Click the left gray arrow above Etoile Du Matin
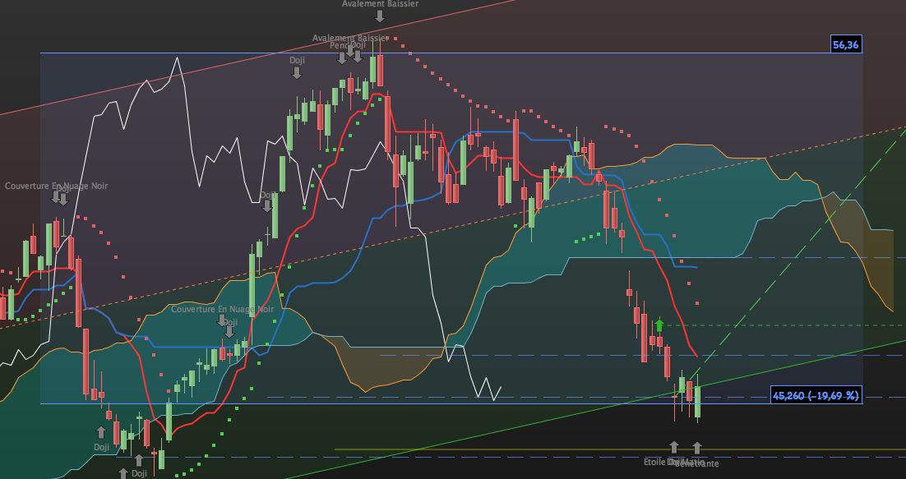 673,448
